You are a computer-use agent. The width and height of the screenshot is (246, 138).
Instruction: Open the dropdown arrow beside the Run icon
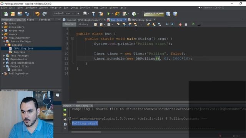coord(112,14)
